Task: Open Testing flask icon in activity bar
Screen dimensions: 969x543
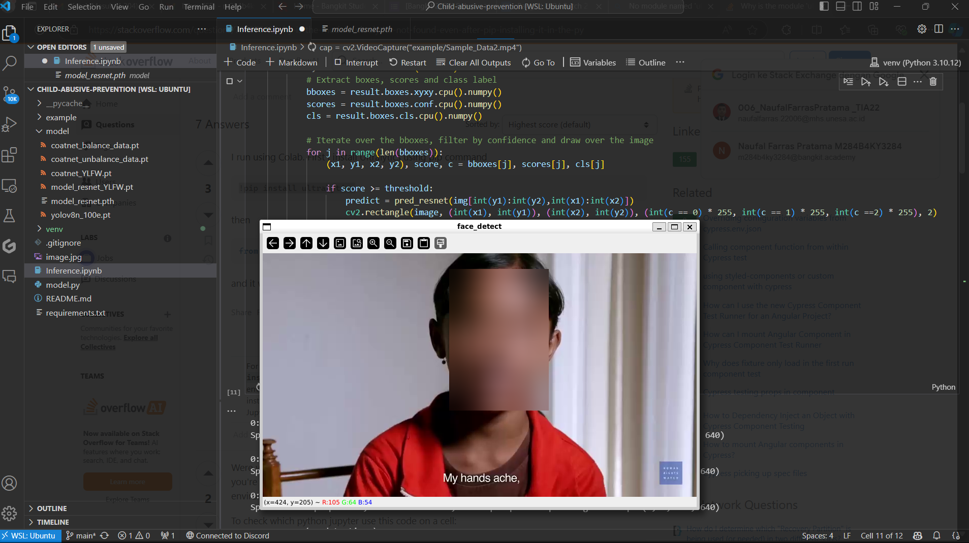Action: (10, 216)
